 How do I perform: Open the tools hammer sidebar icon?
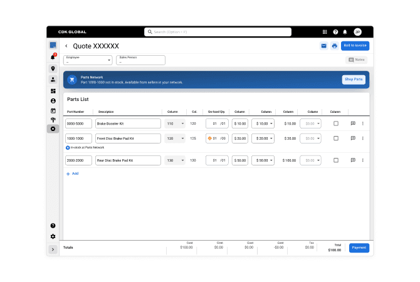53,120
